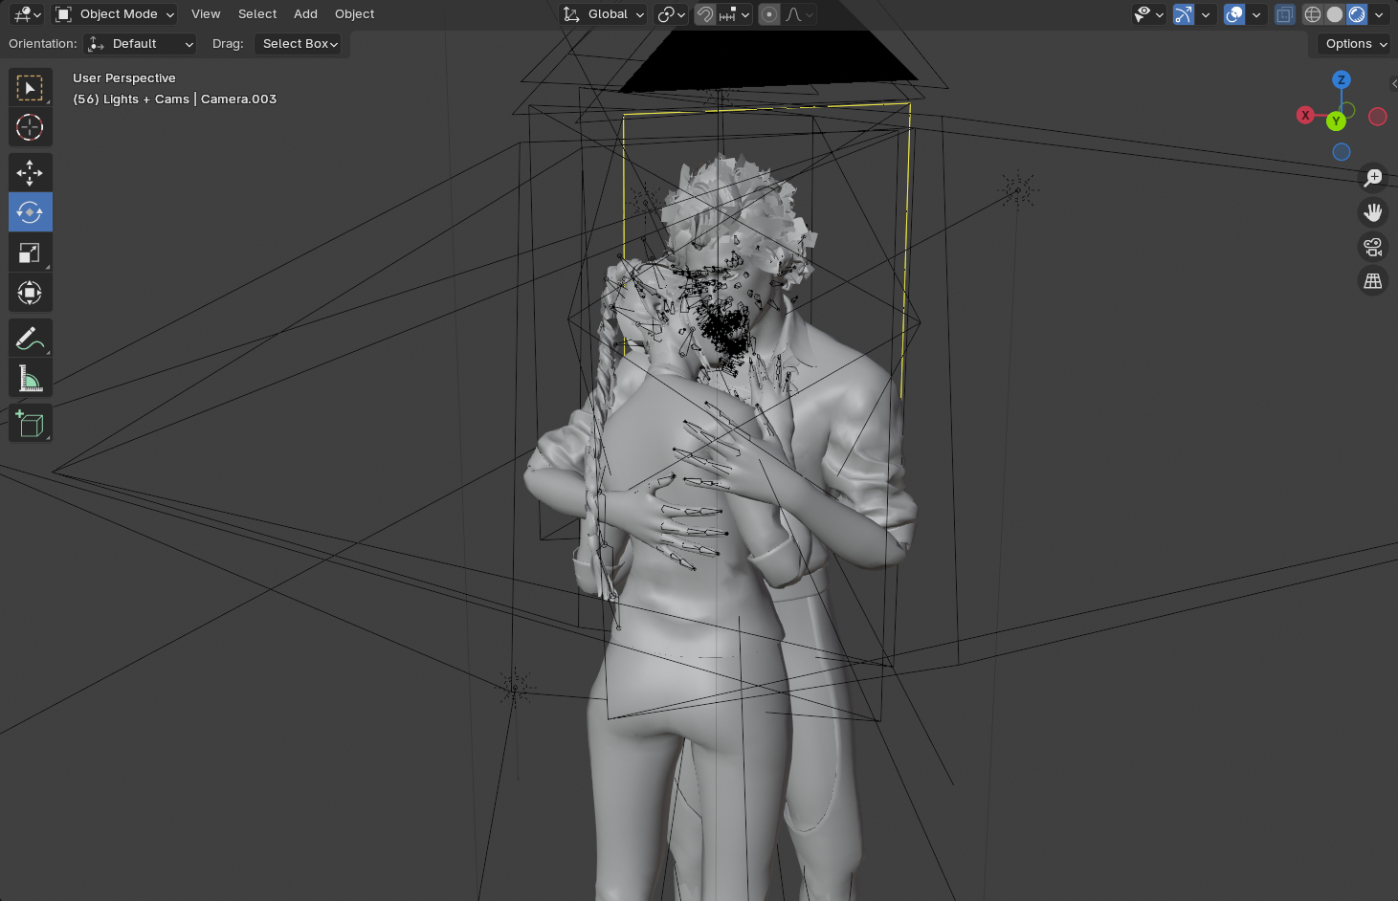This screenshot has width=1398, height=901.
Task: Select the Add Cube tool
Action: tap(30, 424)
